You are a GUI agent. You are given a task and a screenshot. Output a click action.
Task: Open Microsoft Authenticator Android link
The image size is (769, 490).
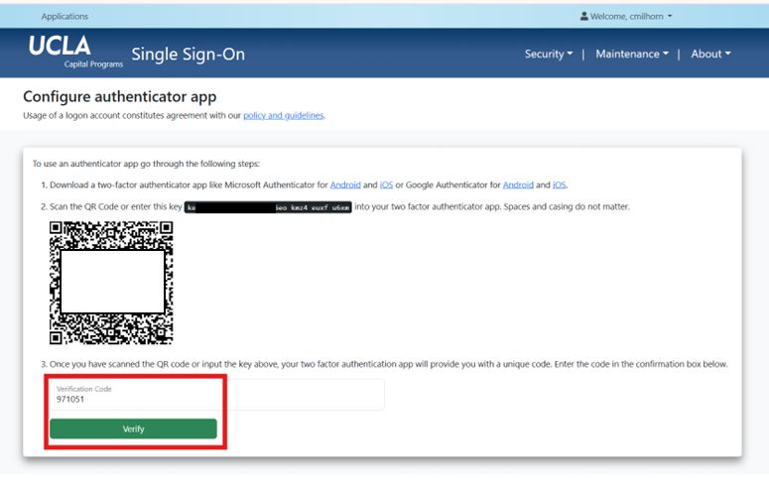pos(345,184)
